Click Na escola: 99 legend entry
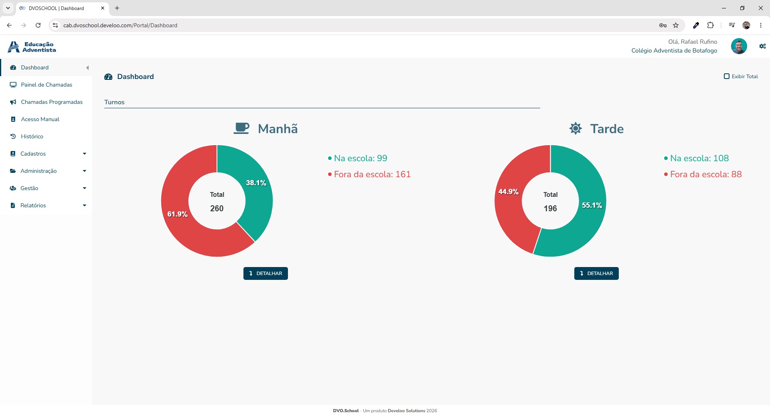Image resolution: width=770 pixels, height=417 pixels. click(357, 158)
